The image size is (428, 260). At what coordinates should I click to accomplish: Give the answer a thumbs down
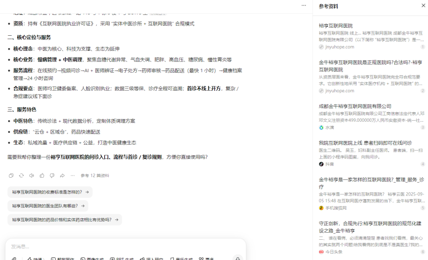(52, 176)
